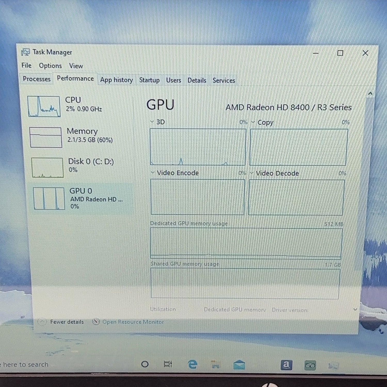
Task: Open the View menu
Action: [76, 66]
